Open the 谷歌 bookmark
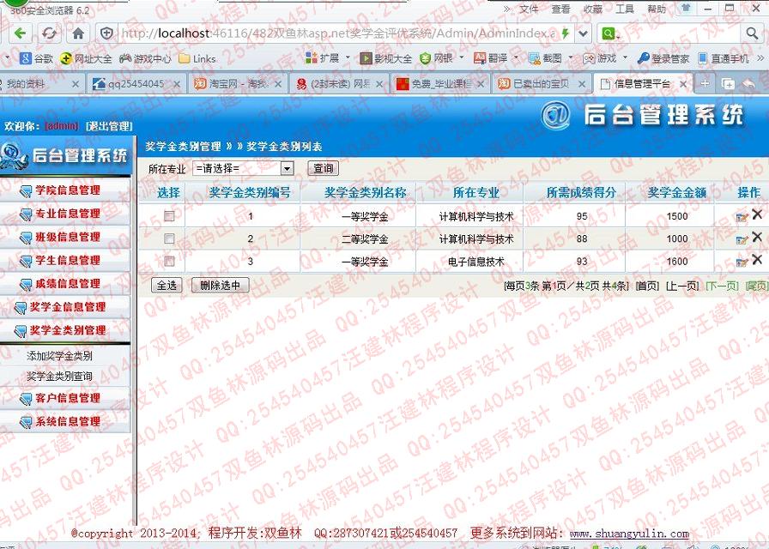 point(36,58)
